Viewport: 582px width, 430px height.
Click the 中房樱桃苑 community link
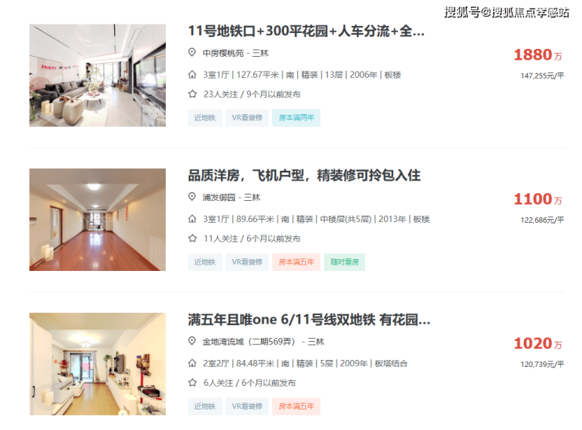tap(223, 53)
